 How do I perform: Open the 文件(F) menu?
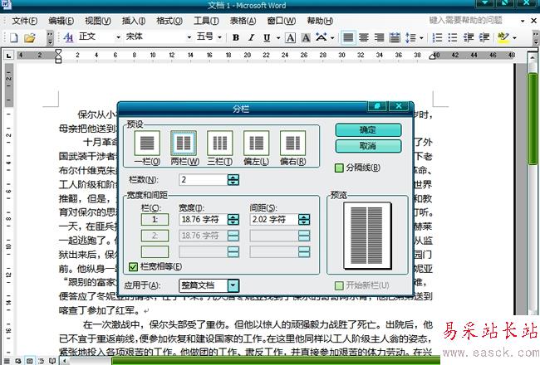click(x=24, y=21)
